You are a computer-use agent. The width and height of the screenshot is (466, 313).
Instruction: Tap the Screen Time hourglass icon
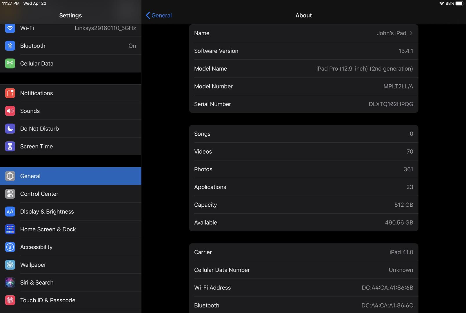coord(10,146)
